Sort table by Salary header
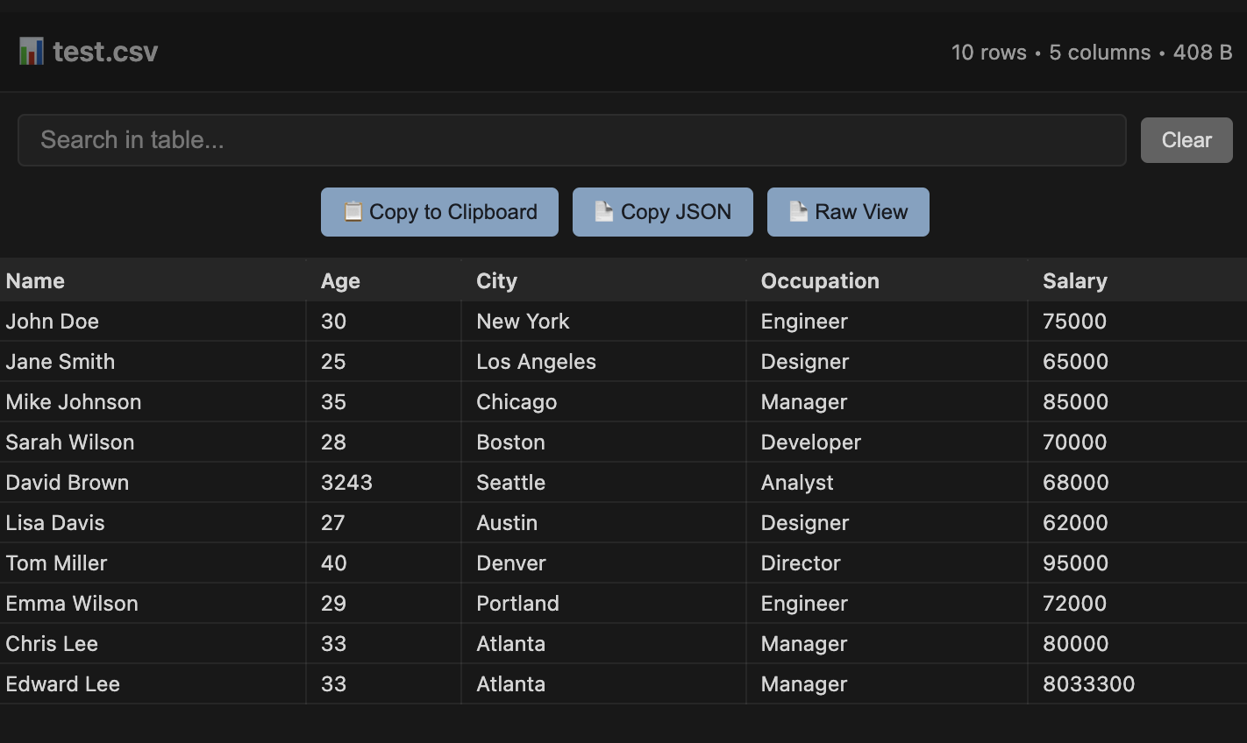1247x743 pixels. 1074,281
